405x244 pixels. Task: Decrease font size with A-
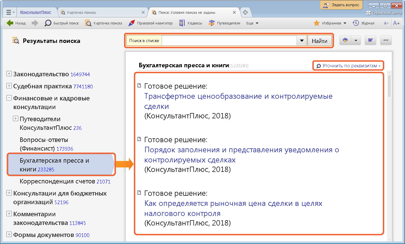[386, 23]
